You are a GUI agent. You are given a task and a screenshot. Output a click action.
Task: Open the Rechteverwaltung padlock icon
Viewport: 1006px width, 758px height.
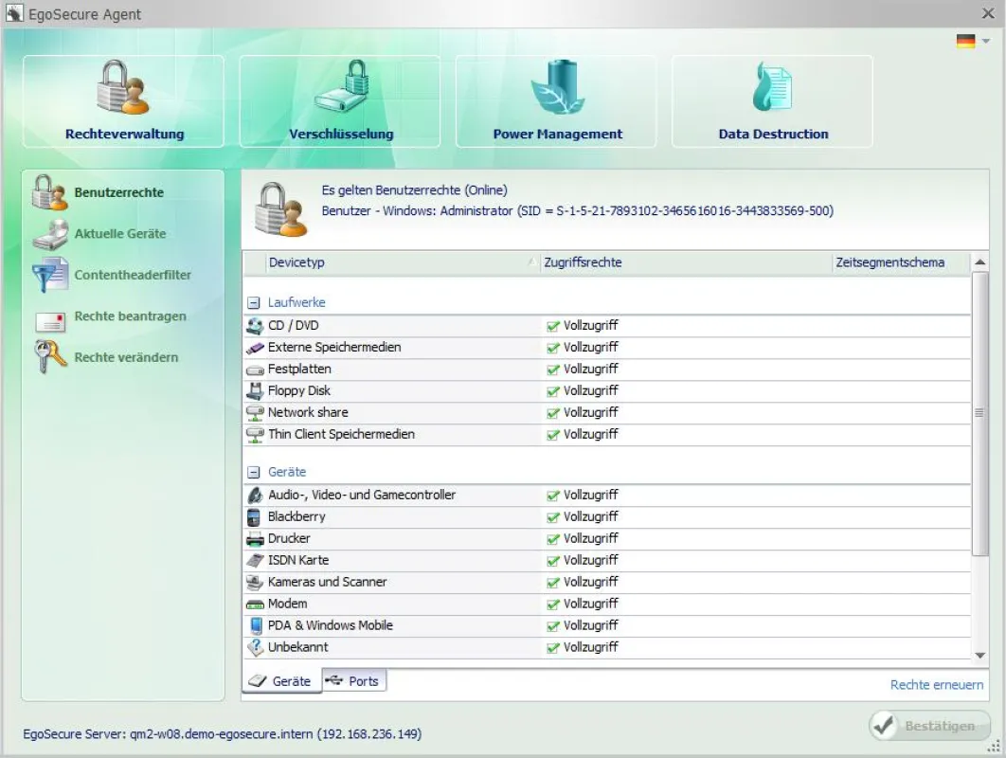pyautogui.click(x=123, y=88)
